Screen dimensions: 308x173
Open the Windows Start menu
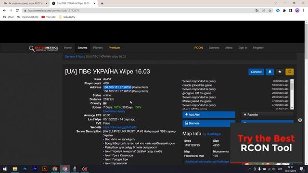coord(5,169)
